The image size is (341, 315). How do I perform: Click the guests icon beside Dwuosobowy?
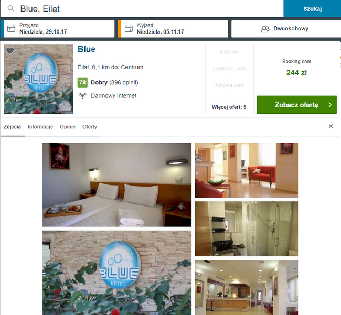coord(265,29)
